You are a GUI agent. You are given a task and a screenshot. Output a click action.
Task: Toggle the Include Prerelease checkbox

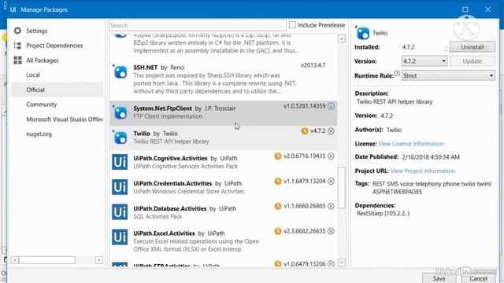(292, 24)
